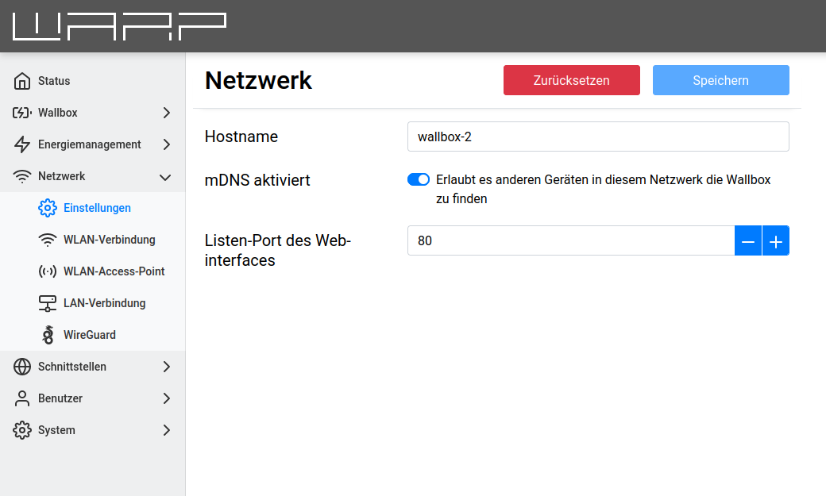Collapse the Netzwerk section chevron
The height and width of the screenshot is (496, 826).
[166, 176]
